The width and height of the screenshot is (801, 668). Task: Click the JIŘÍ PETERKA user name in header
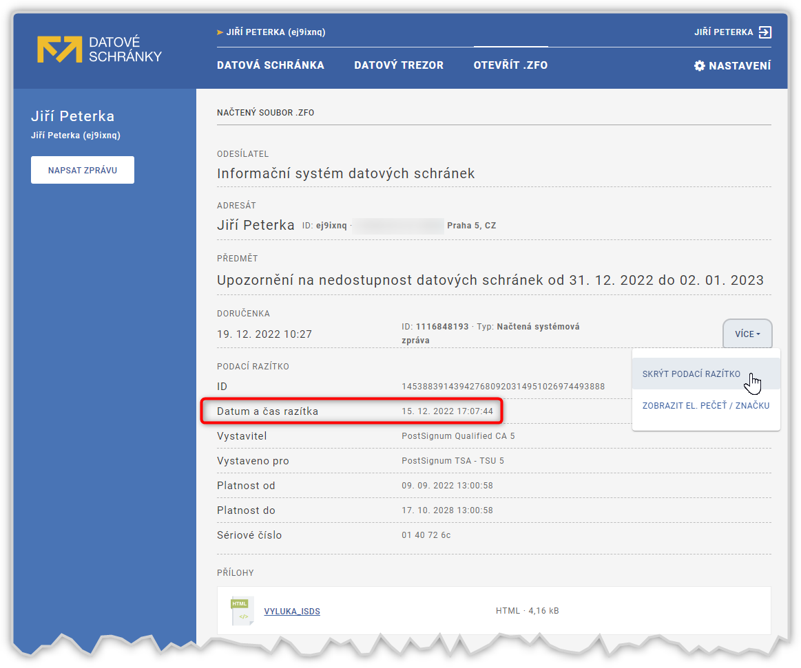[723, 32]
